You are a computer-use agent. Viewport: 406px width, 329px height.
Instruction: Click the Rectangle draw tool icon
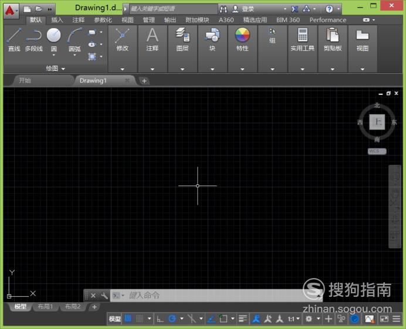pyautogui.click(x=92, y=32)
